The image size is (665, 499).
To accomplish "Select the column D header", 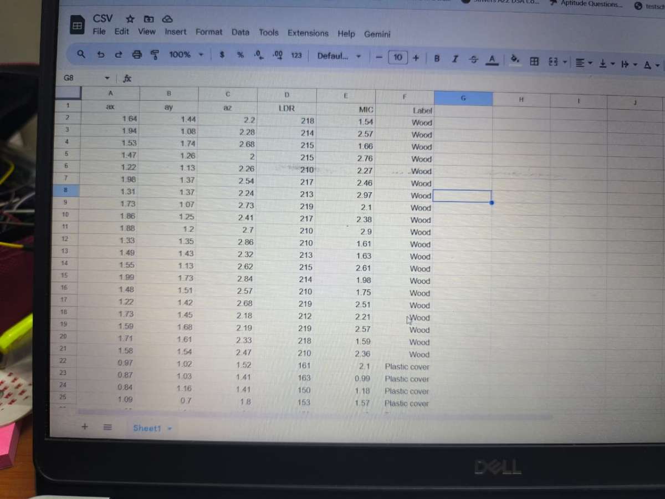I will 287,95.
